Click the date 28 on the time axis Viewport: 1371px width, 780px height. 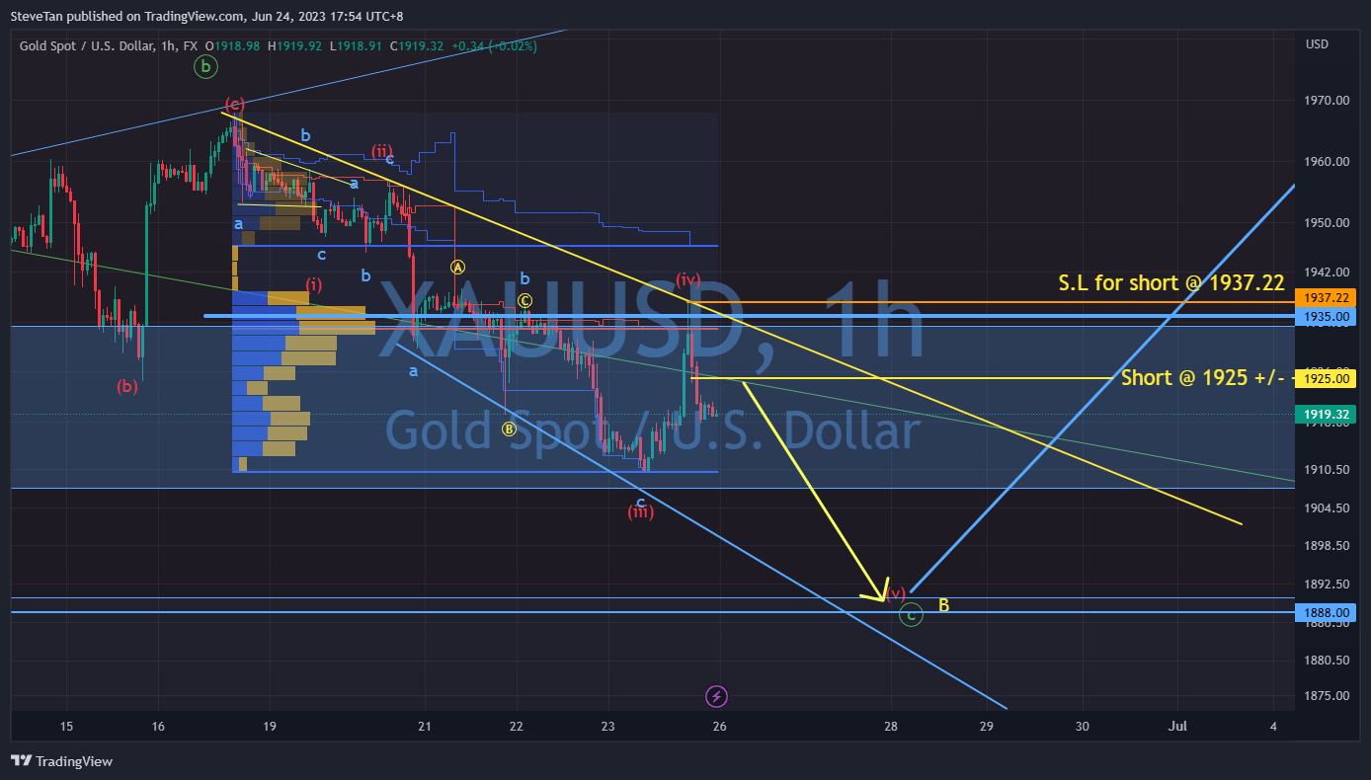coord(891,727)
